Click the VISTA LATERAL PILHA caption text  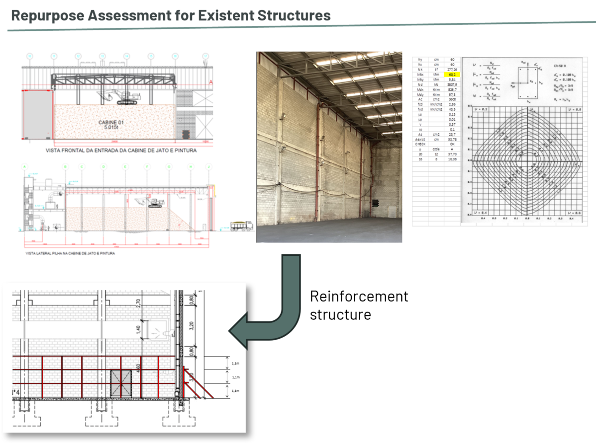[65, 253]
